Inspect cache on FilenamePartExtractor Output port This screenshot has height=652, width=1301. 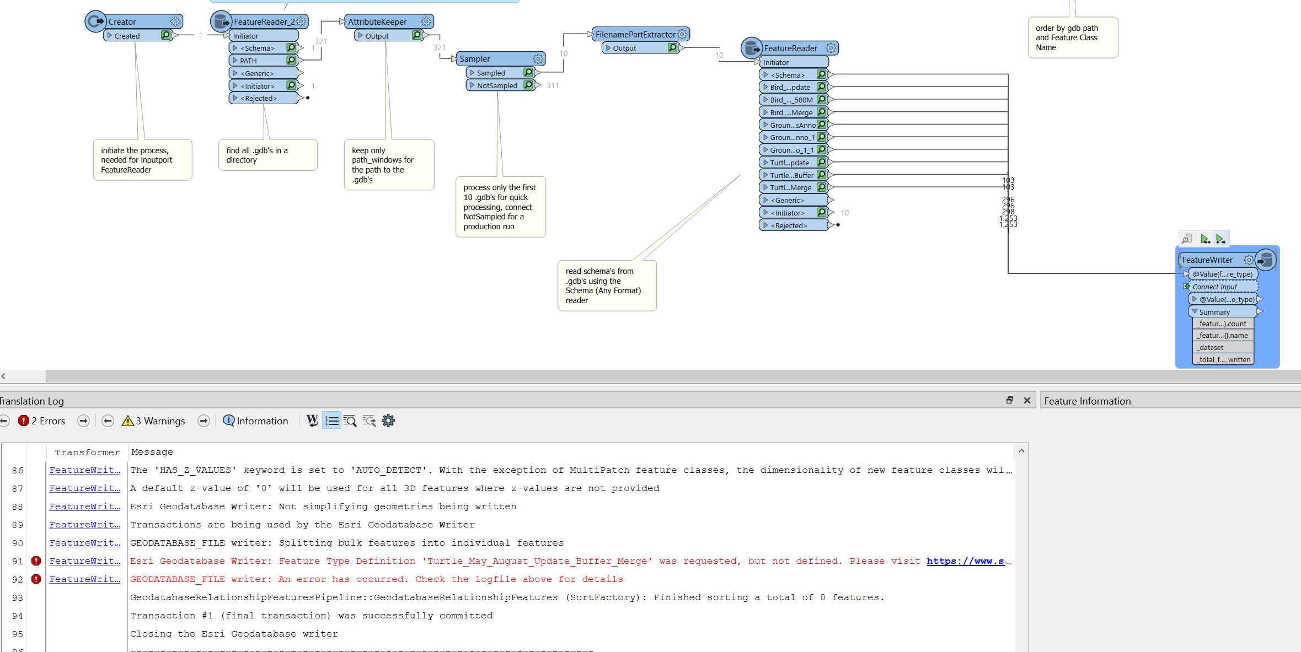click(672, 48)
